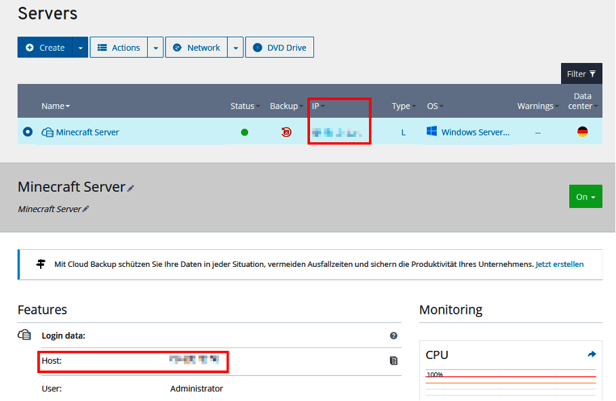616x401 pixels.
Task: Follow the Jetzt erstellen link
Action: pos(559,264)
